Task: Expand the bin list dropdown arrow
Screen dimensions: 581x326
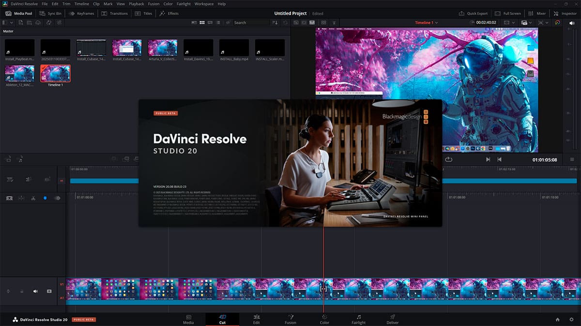Action: pyautogui.click(x=12, y=23)
